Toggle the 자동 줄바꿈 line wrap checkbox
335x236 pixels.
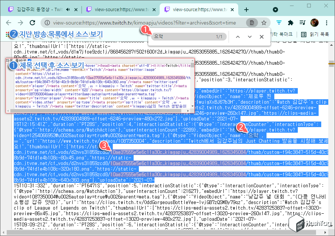(30, 60)
